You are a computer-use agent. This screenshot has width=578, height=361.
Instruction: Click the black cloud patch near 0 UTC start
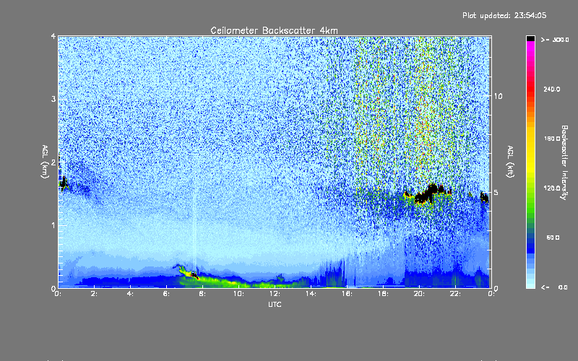tap(64, 182)
